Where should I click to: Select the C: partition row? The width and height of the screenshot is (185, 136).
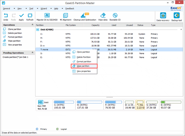109,34
